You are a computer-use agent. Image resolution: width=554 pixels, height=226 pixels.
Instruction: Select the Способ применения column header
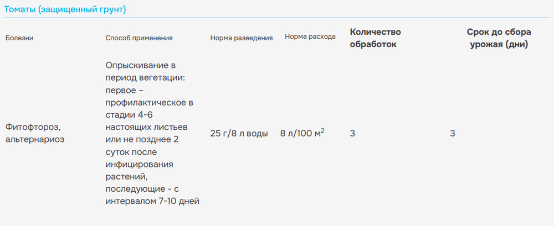[139, 38]
